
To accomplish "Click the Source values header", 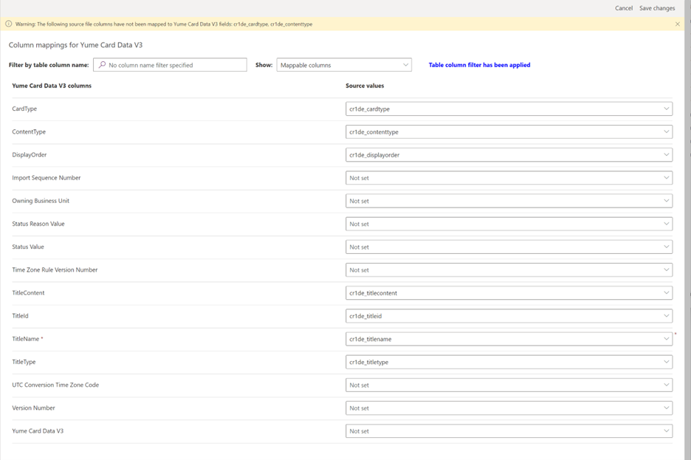I will point(365,86).
